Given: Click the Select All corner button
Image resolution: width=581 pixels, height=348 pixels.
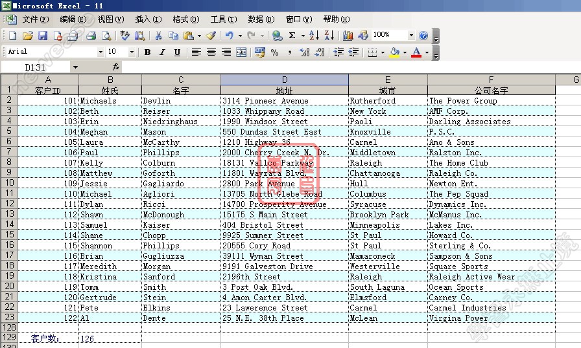Looking at the screenshot, I should (9, 80).
